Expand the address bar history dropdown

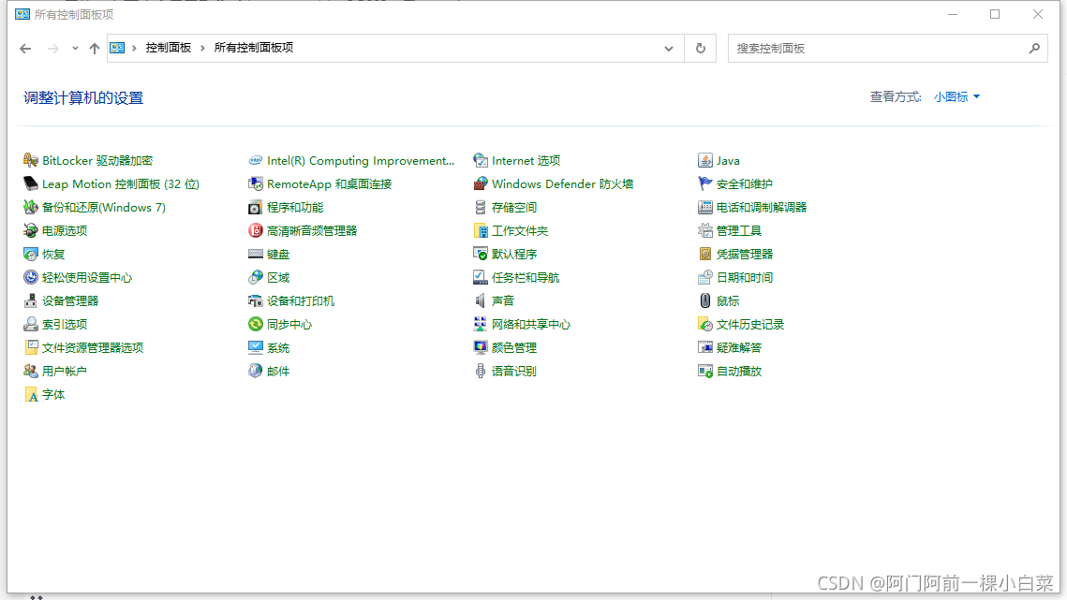(x=669, y=49)
